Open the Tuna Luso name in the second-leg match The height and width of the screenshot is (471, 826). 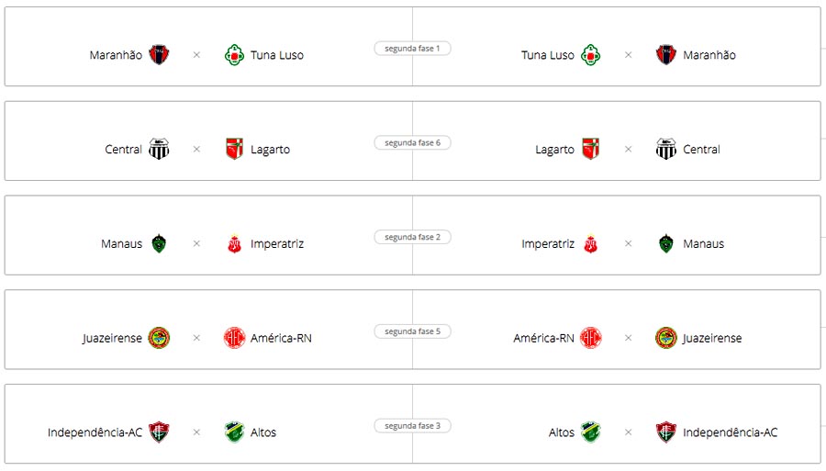tap(547, 55)
